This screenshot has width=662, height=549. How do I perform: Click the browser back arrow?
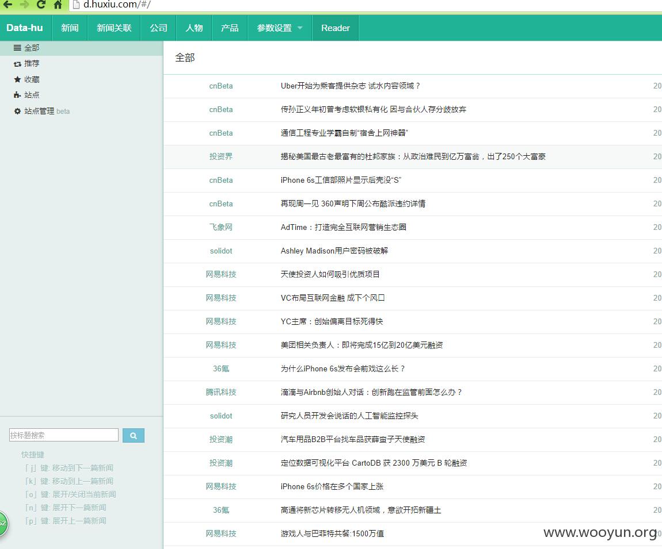(x=7, y=5)
